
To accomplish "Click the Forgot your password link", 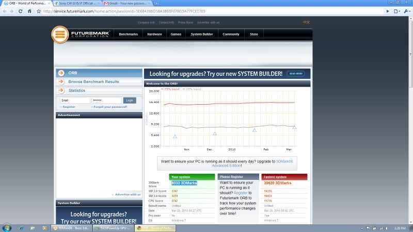I will (110, 107).
